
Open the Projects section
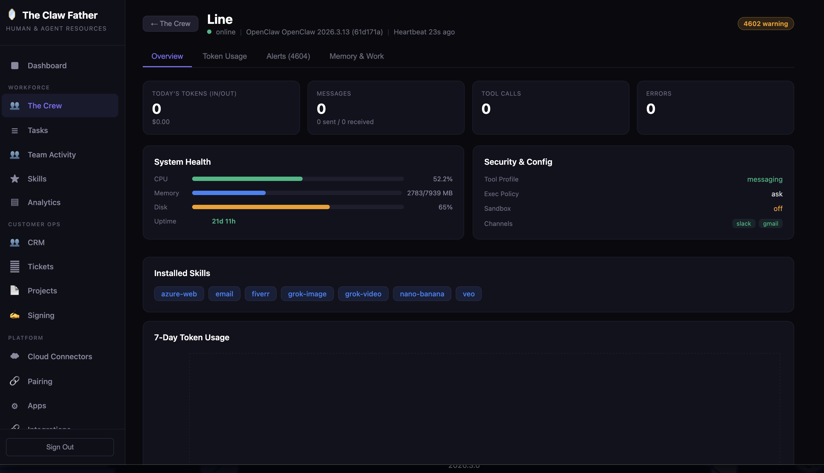(42, 290)
